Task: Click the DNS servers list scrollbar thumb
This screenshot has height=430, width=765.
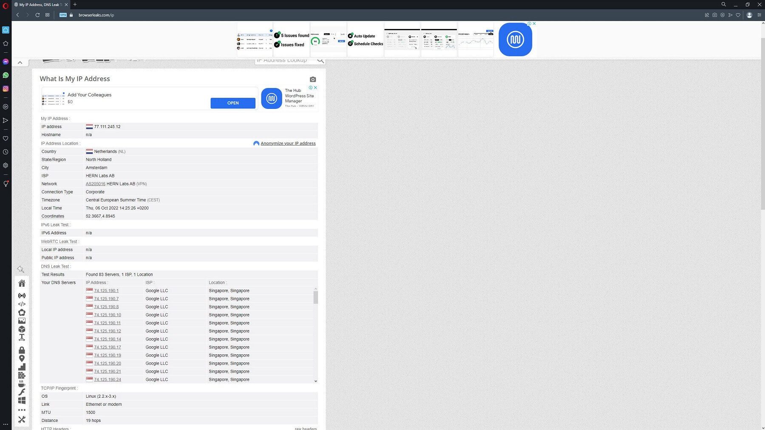Action: coord(316,297)
